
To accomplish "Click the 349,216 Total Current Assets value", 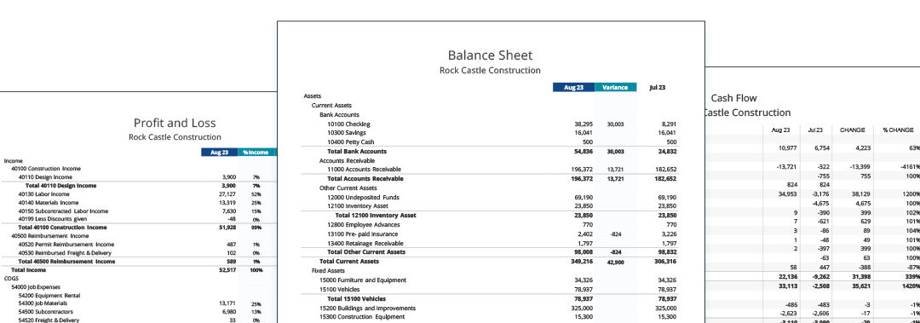I will point(582,262).
